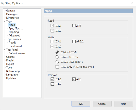The image size is (136, 110).
Task: Open Help for this dialog
Action: (x=124, y=104)
